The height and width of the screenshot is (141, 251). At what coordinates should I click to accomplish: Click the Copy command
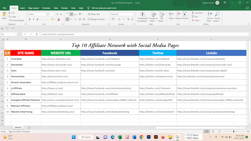pos(13,17)
